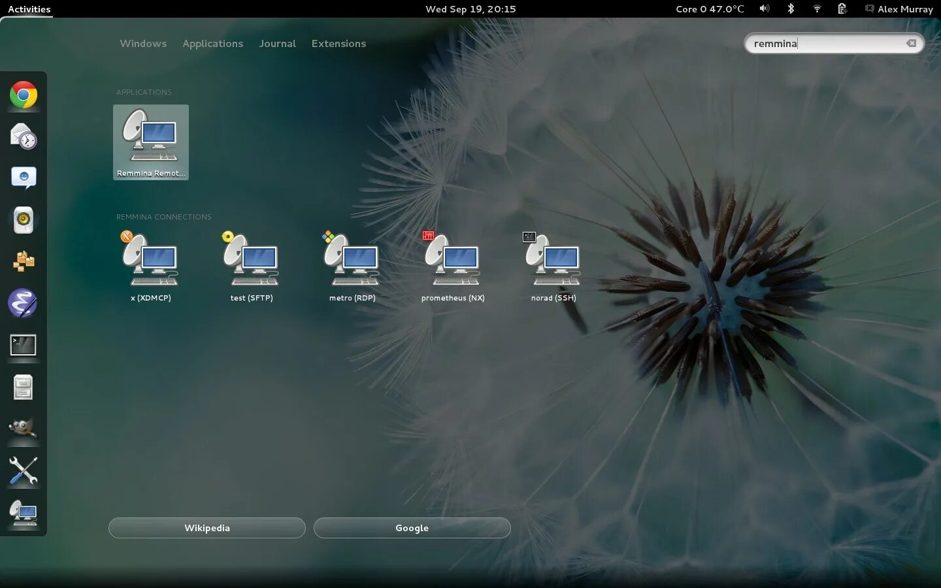Launch Remmina Remote Desktop application result
This screenshot has width=941, height=588.
point(151,142)
